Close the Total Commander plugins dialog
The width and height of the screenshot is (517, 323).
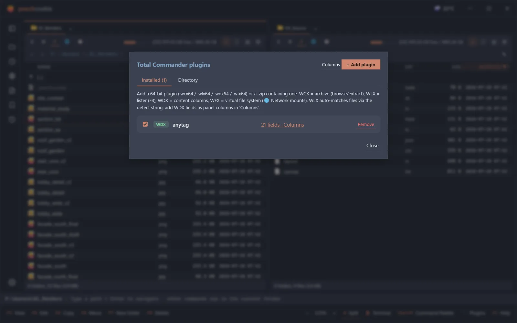pos(372,146)
